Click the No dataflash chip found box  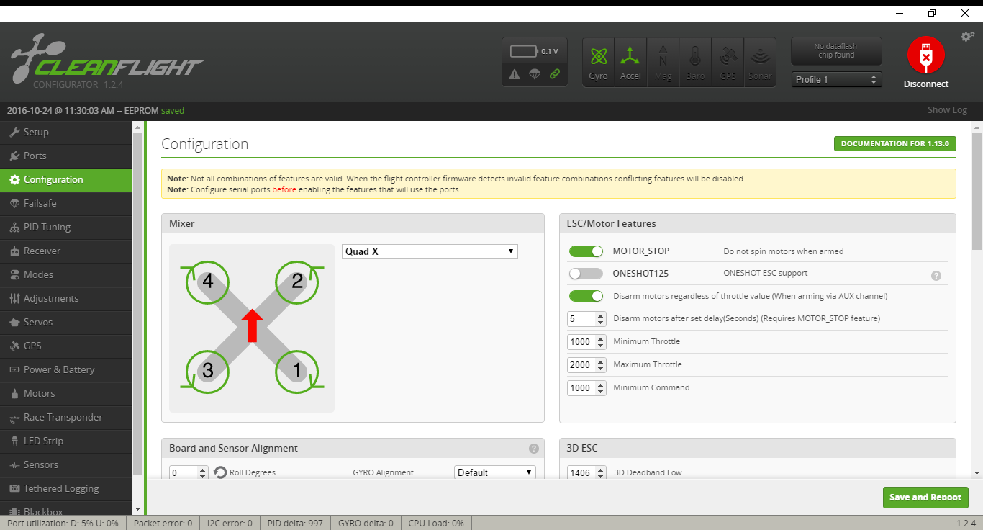point(836,51)
